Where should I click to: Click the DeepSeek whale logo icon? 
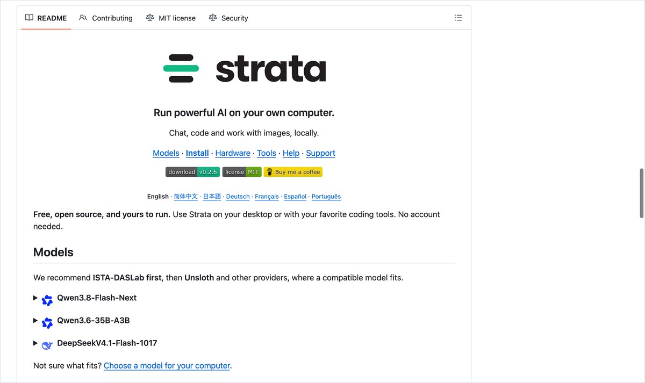[x=47, y=345]
